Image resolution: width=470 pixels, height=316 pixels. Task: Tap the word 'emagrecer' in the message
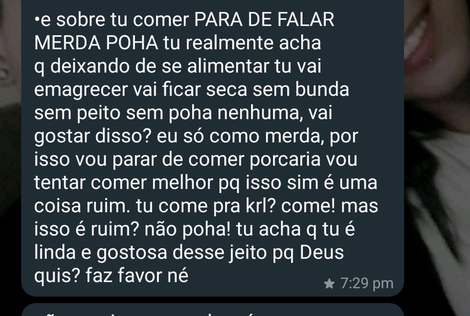pyautogui.click(x=81, y=90)
